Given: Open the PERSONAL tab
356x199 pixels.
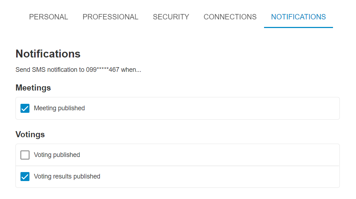Looking at the screenshot, I should [x=48, y=17].
